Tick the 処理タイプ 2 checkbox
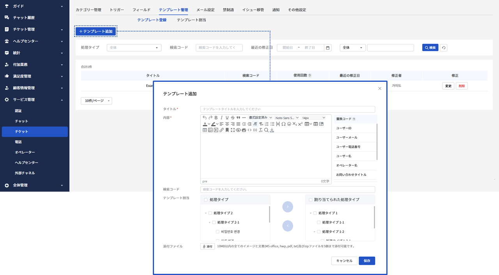The width and height of the screenshot is (499, 275). point(210,213)
